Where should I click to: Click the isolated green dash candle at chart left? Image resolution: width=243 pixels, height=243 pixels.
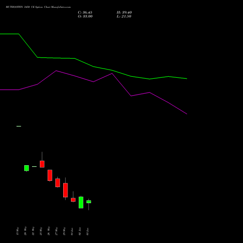pyautogui.click(x=19, y=126)
